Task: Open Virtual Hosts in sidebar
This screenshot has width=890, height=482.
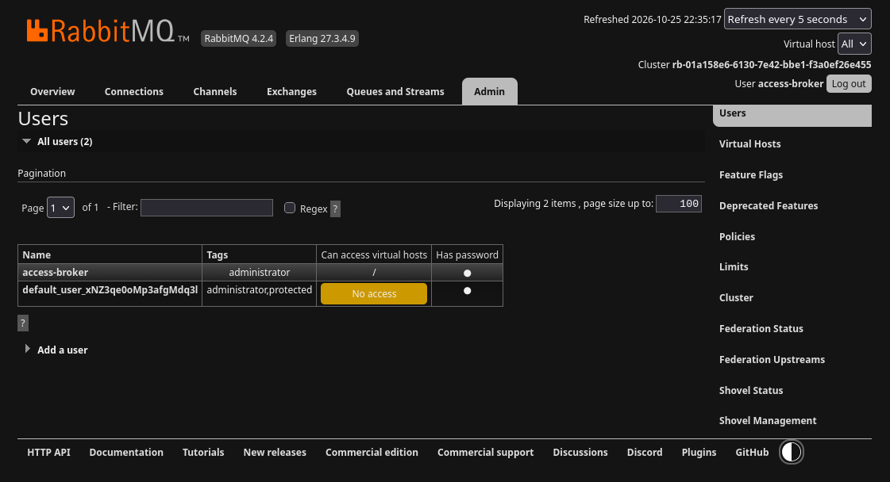Action: click(749, 144)
